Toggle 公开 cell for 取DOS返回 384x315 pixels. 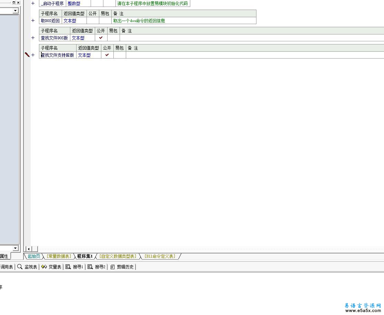(92, 21)
